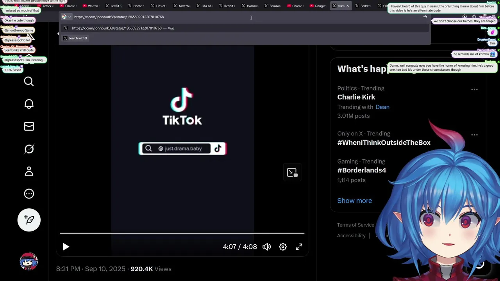This screenshot has width=500, height=281.
Task: Enter fullscreen with the expand arrows icon
Action: tap(299, 247)
